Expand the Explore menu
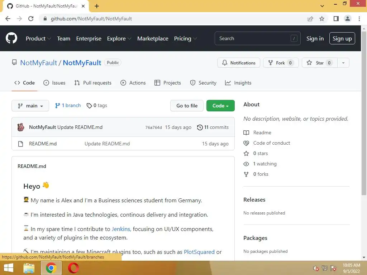This screenshot has height=275, width=367. pos(119,39)
